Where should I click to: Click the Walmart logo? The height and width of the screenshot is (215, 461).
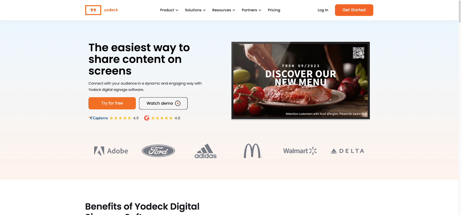(x=300, y=151)
